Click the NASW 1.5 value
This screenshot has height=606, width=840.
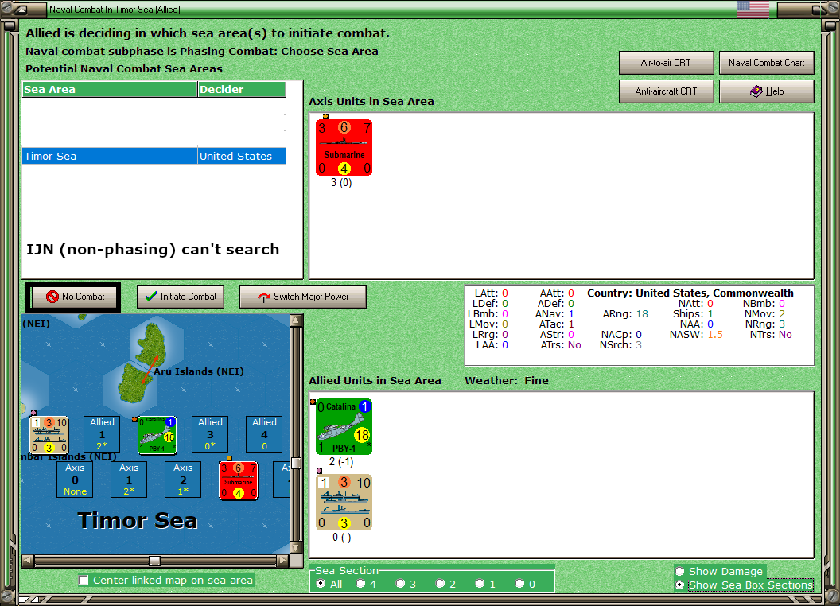714,335
